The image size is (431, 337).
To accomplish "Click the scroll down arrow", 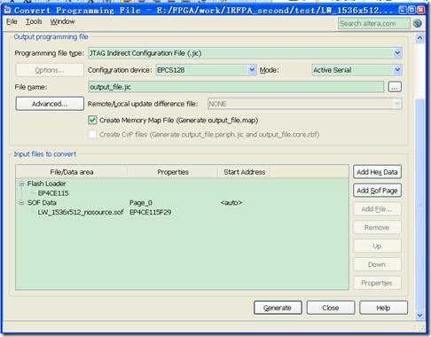I will 419,316.
